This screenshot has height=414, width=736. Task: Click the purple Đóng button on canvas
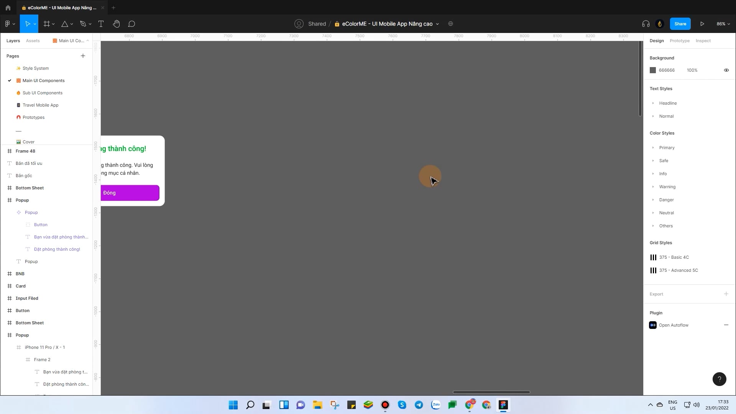(x=130, y=193)
